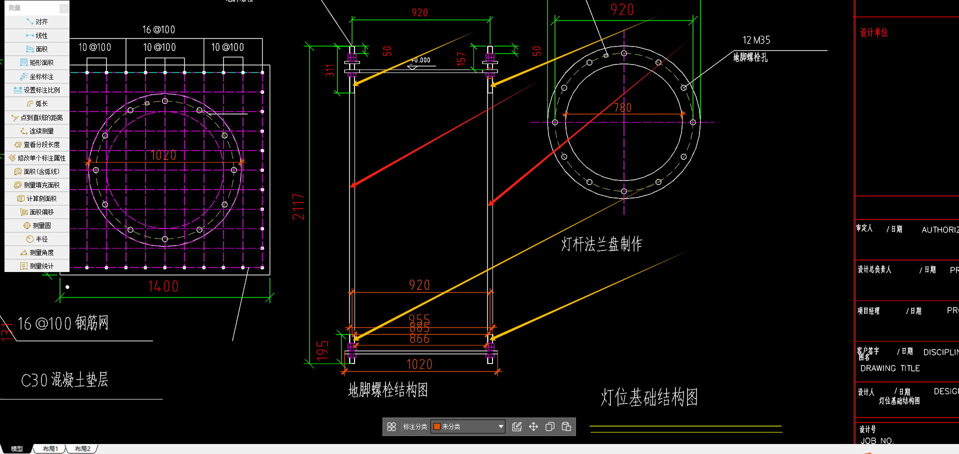Open the 未分类 annotation category dropdown
Viewport: 959px width, 454px height.
(468, 426)
